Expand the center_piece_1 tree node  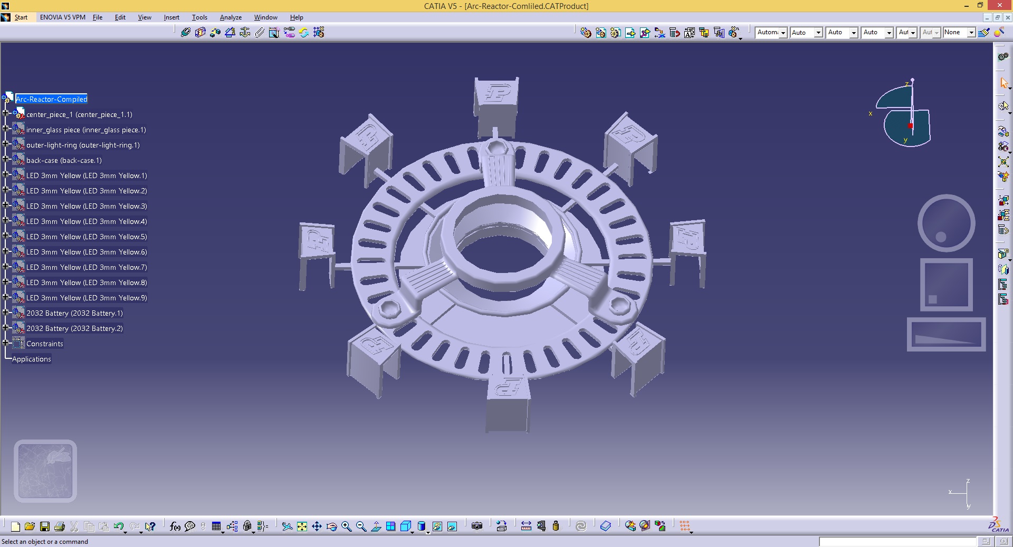pos(6,113)
